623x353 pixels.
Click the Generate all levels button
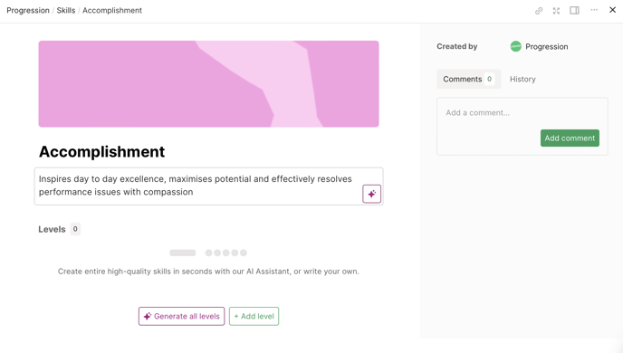tap(182, 316)
